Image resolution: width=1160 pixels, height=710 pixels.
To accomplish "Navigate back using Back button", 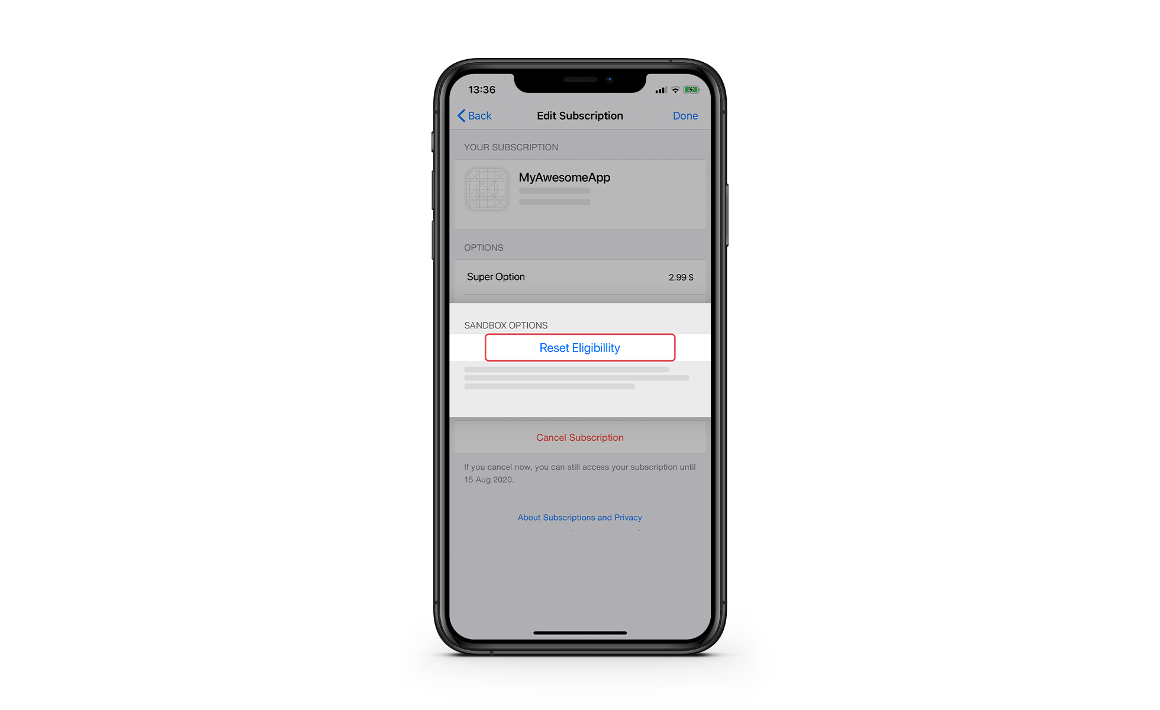I will click(476, 115).
